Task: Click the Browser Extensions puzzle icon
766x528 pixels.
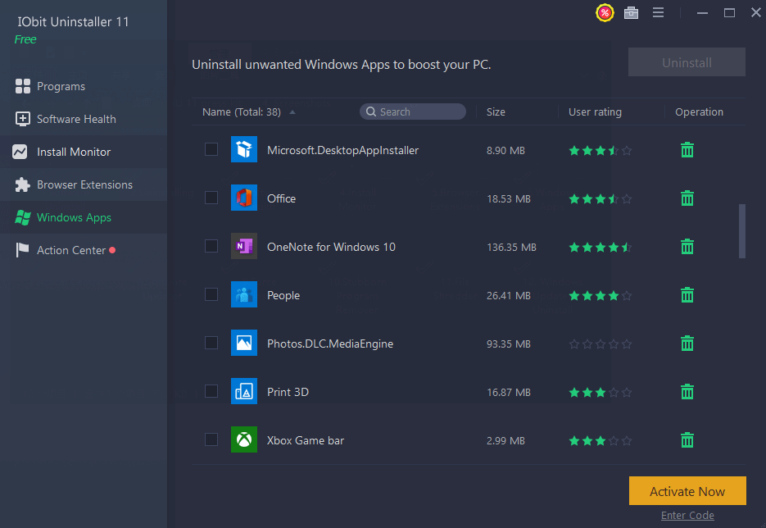Action: [22, 184]
